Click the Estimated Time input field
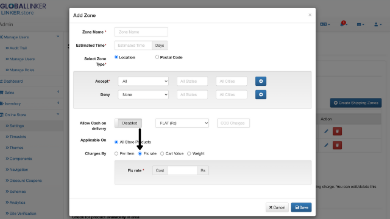This screenshot has width=390, height=219. (x=133, y=46)
